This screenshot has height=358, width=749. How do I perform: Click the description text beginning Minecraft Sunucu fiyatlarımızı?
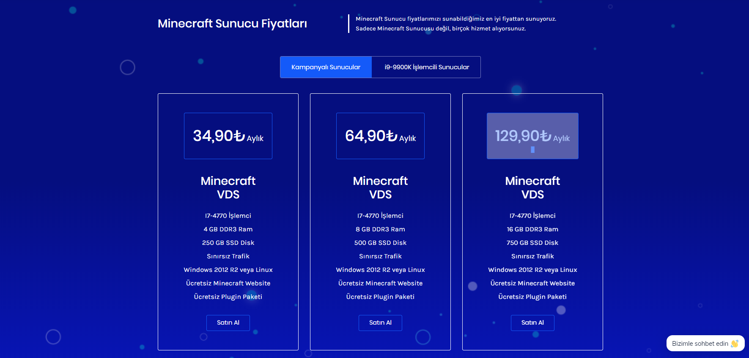(x=456, y=24)
